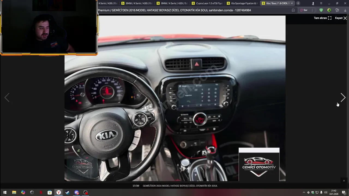
Task: Open browser downloads arrow icon
Action: coord(345,10)
